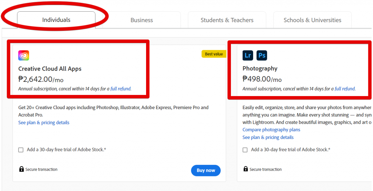373x191 pixels.
Task: Click the Lightroom Lr icon
Action: click(248, 55)
